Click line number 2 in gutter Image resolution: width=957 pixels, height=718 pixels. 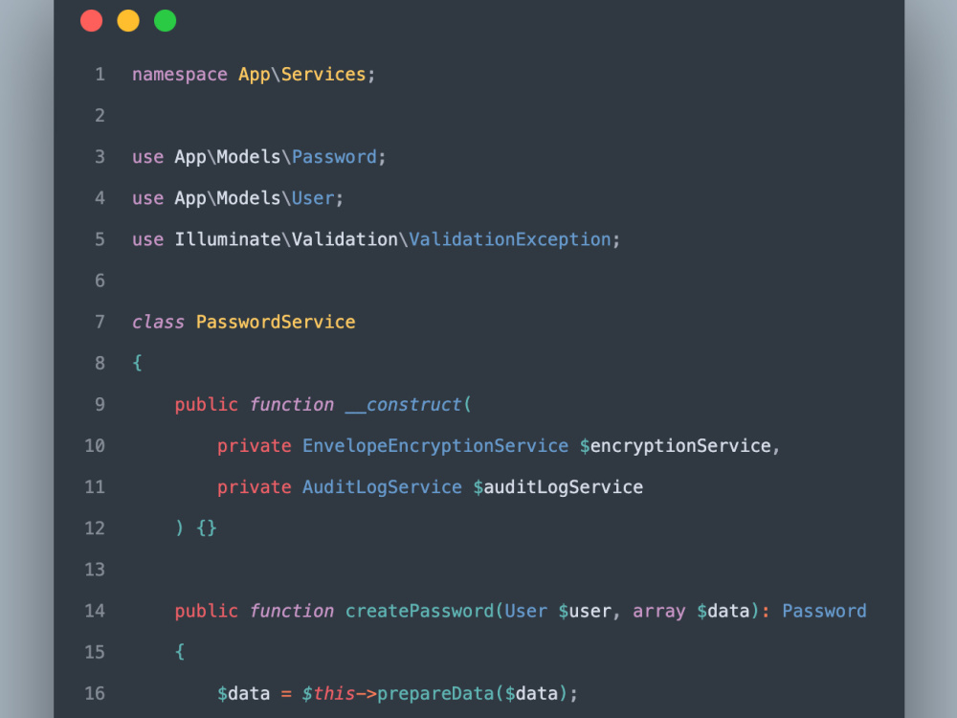pyautogui.click(x=100, y=116)
